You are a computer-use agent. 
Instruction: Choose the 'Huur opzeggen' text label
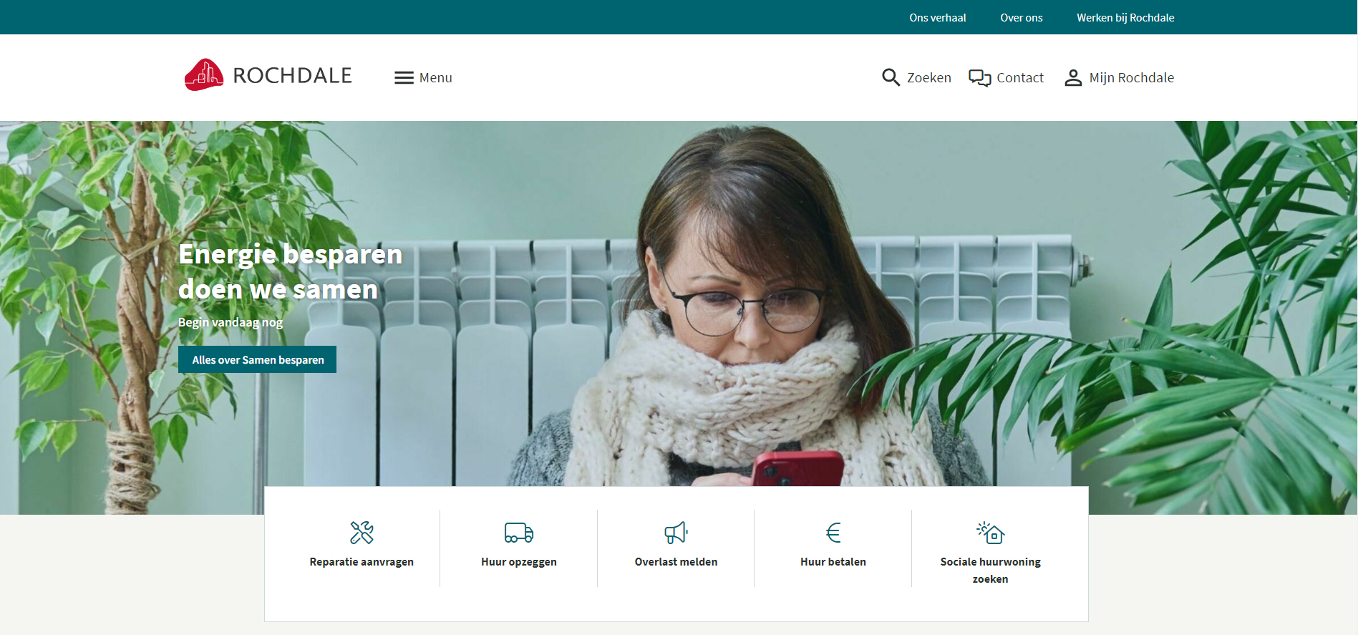519,562
